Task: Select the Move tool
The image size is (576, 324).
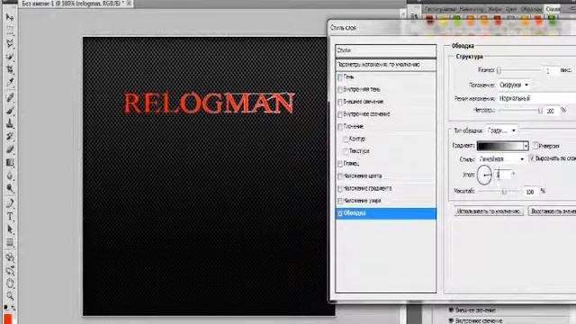Action: 10,17
